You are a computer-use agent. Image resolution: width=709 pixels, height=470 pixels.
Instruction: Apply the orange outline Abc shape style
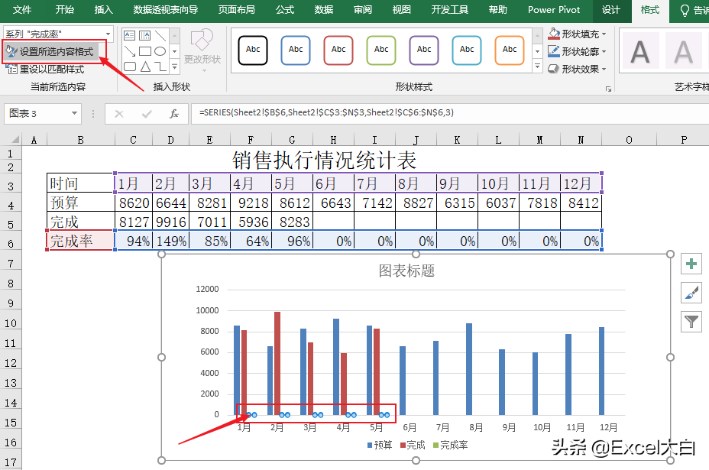(x=510, y=50)
